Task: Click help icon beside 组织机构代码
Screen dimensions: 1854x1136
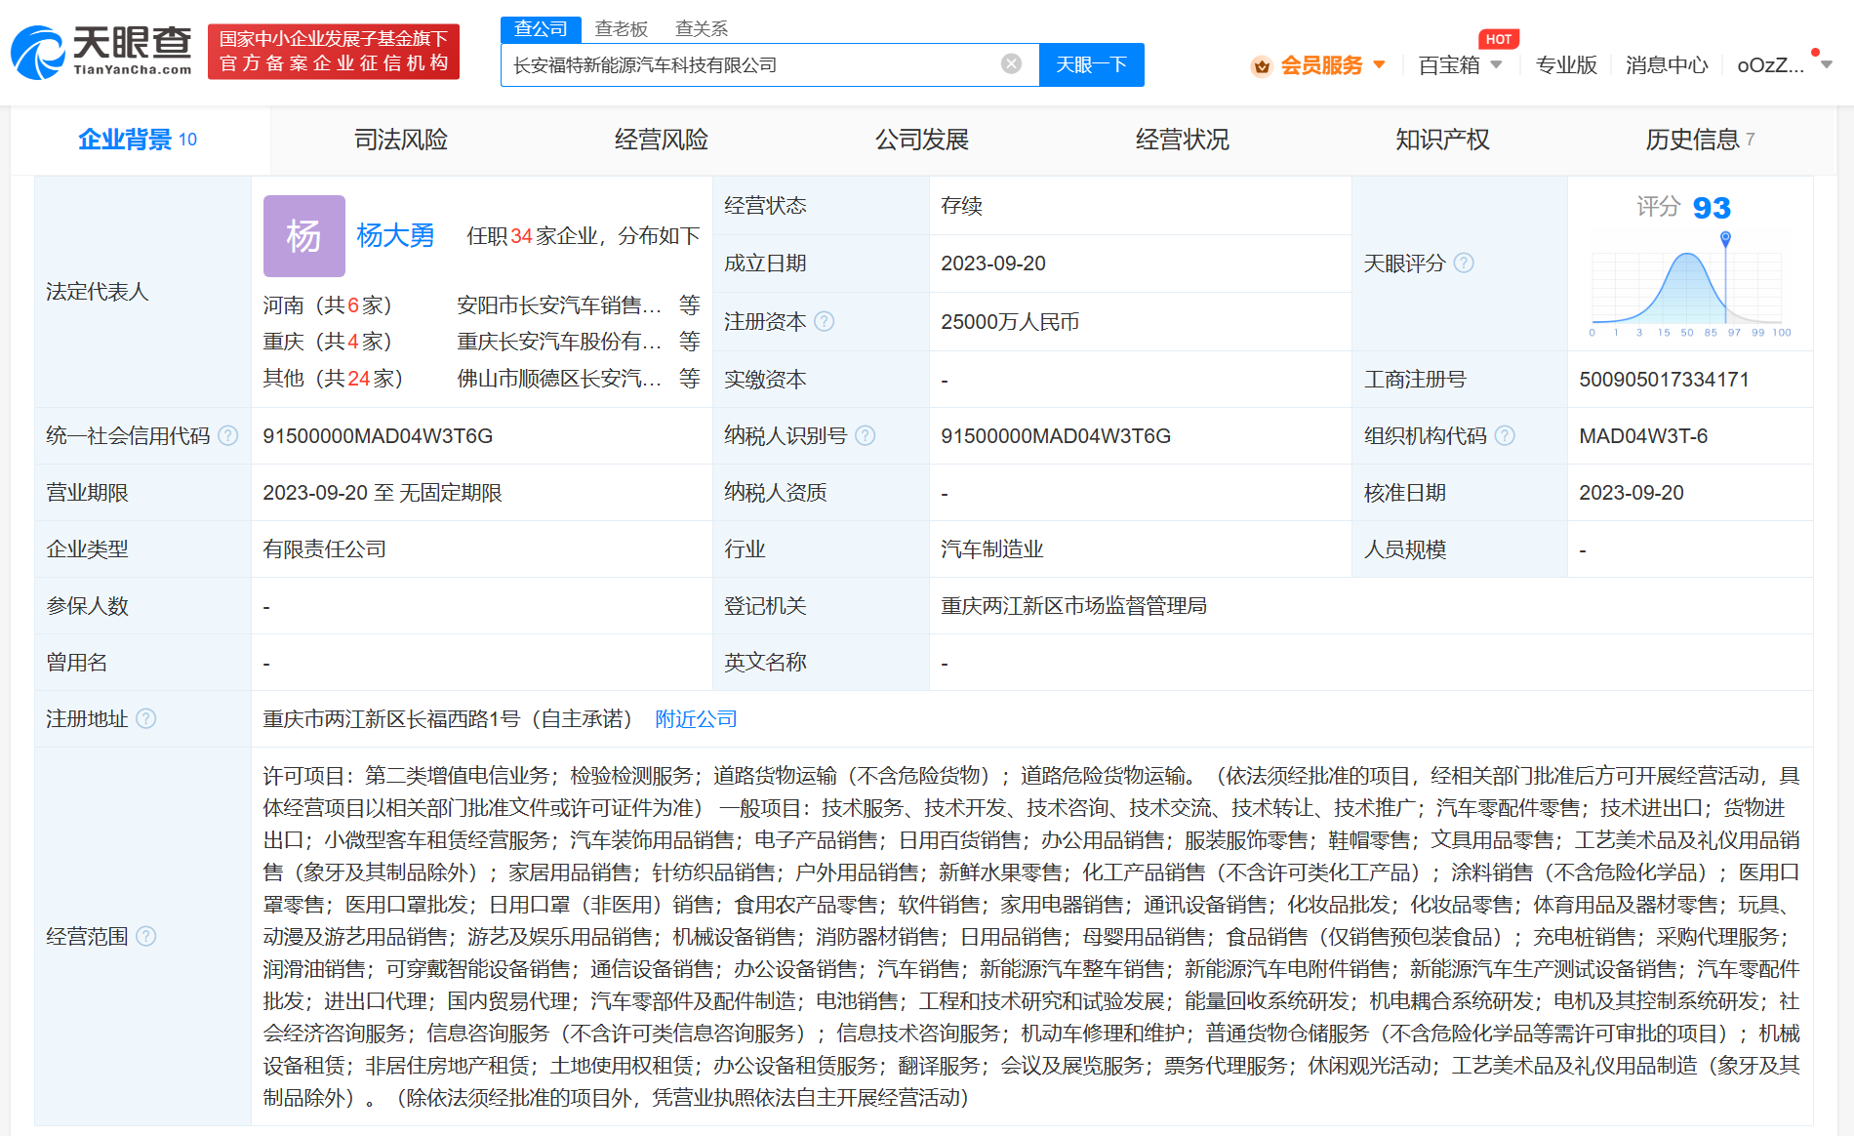Action: tap(1505, 435)
